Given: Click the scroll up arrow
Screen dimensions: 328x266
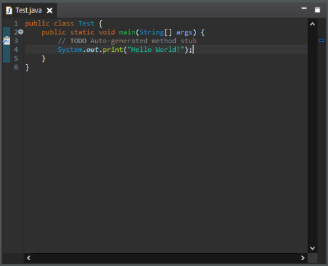Looking at the screenshot, I should [312, 24].
